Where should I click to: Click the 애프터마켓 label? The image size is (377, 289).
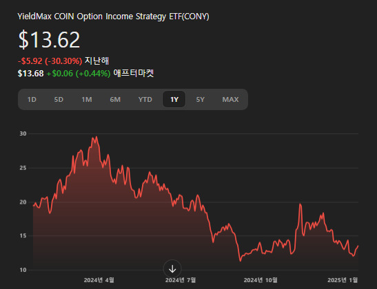click(x=134, y=73)
